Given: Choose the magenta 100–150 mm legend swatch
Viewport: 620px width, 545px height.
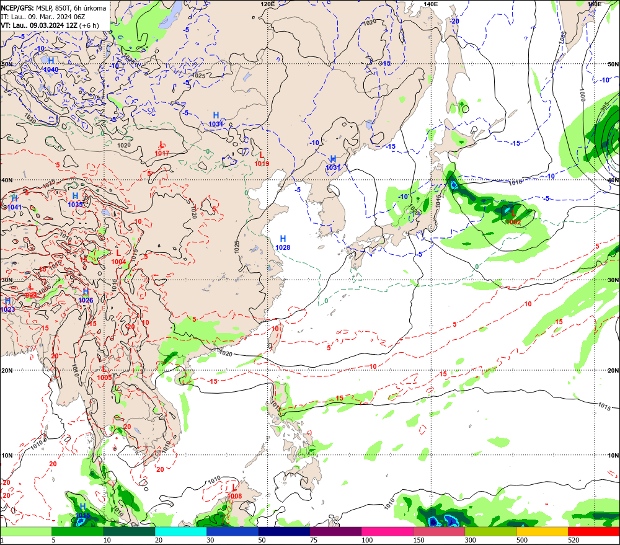Looking at the screenshot, I should (x=387, y=531).
